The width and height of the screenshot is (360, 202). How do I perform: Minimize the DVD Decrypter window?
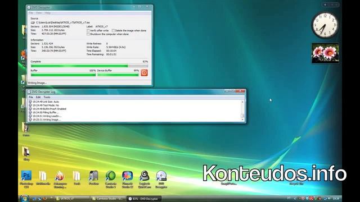point(134,7)
